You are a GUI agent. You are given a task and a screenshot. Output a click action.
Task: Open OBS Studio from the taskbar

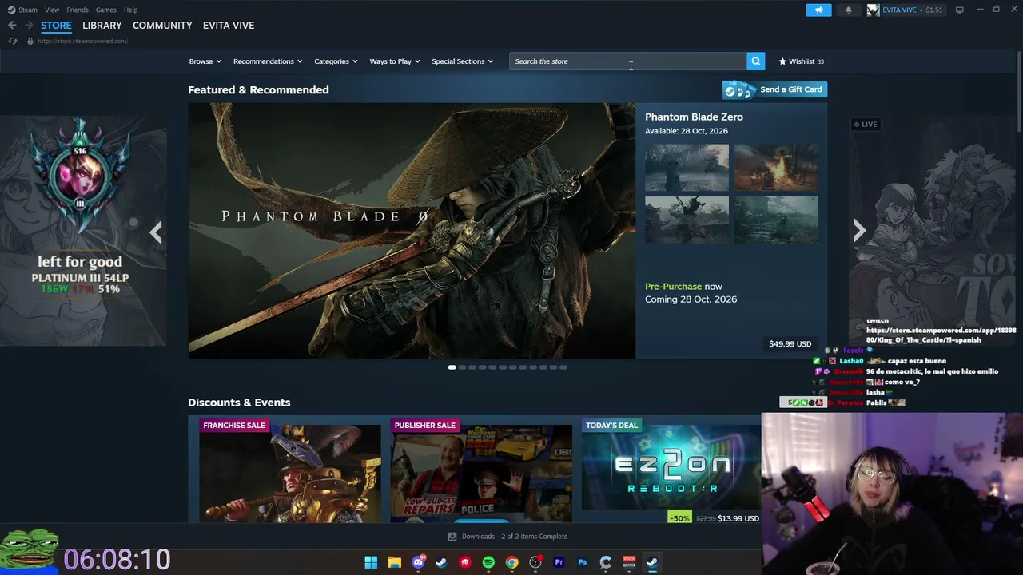click(535, 562)
